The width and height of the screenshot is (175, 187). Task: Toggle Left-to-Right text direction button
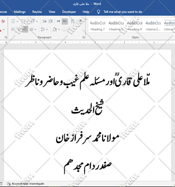[59, 21]
